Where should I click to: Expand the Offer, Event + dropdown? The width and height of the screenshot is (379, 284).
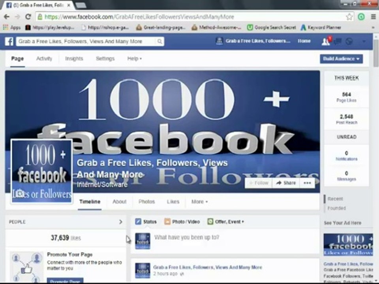click(226, 221)
